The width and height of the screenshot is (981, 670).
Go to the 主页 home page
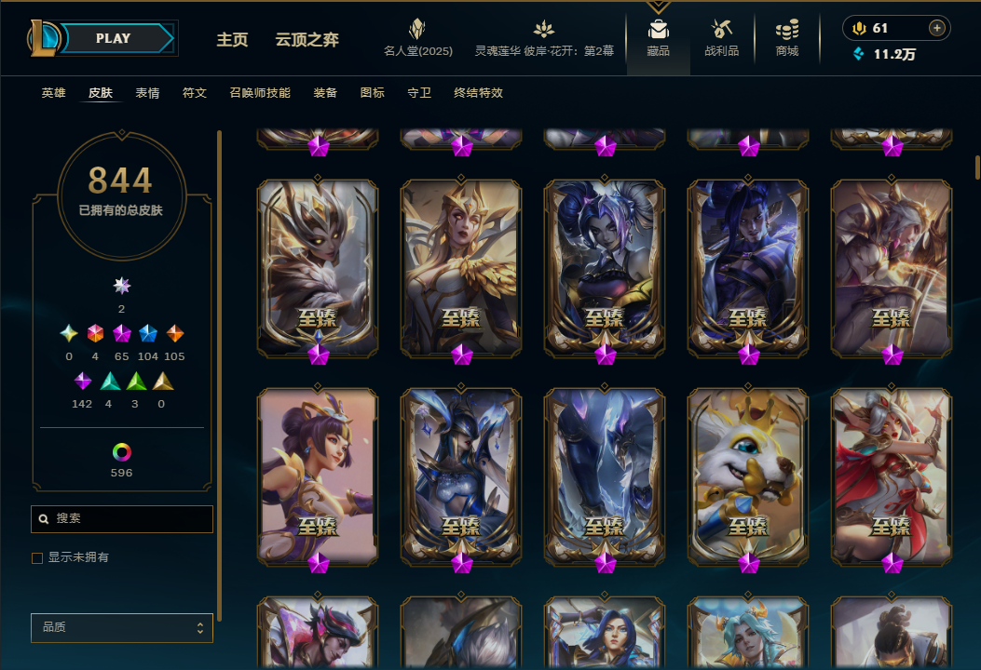(233, 40)
